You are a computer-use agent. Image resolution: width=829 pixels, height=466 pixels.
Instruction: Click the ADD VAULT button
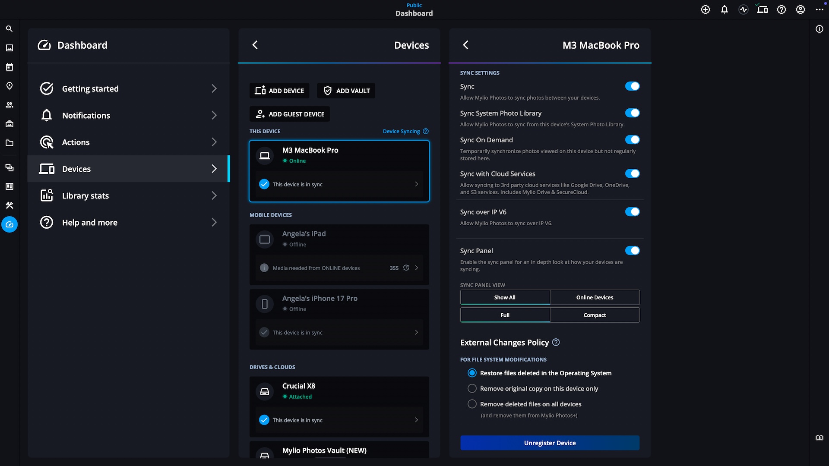(x=346, y=91)
